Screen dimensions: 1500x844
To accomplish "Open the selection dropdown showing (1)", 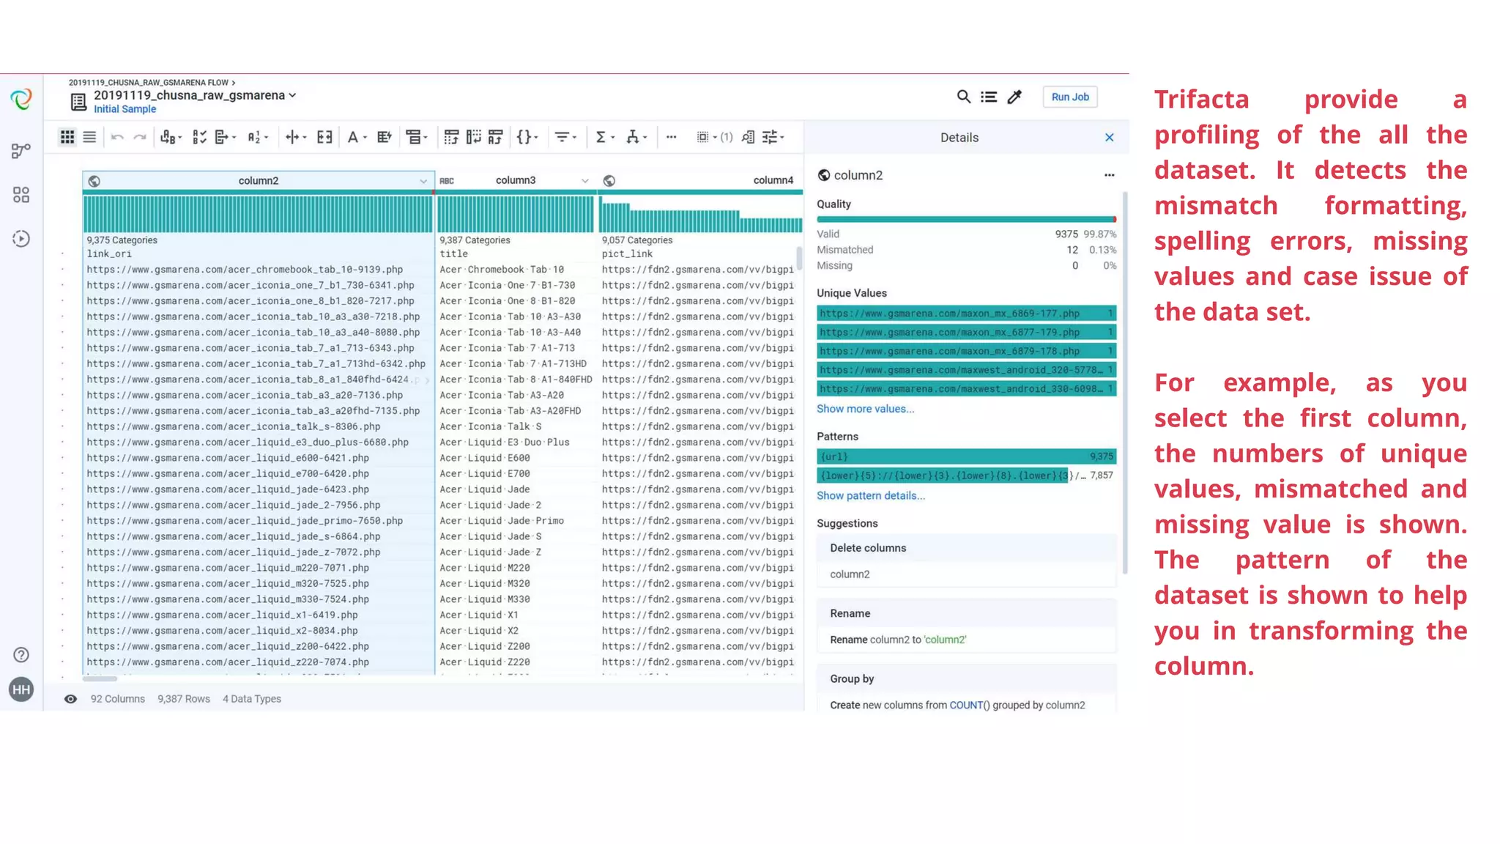I will click(714, 137).
